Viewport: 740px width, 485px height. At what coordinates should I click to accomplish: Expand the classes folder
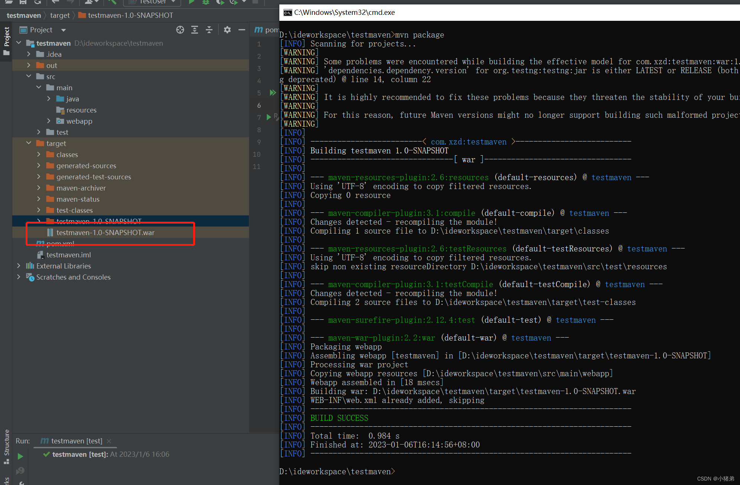pos(39,154)
